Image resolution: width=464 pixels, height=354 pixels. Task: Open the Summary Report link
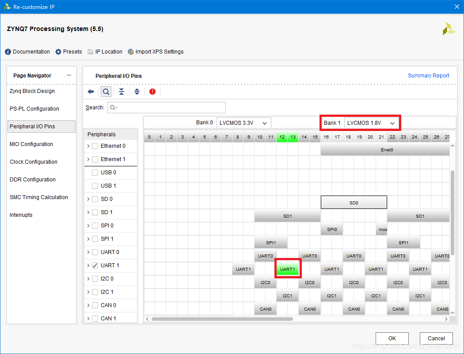[428, 76]
